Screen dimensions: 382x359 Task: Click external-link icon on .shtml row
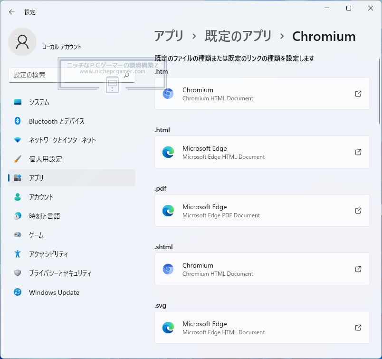[x=358, y=269]
